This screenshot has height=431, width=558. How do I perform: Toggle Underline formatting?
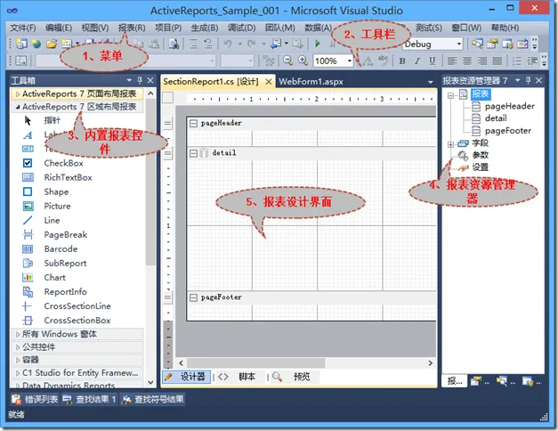[x=432, y=61]
